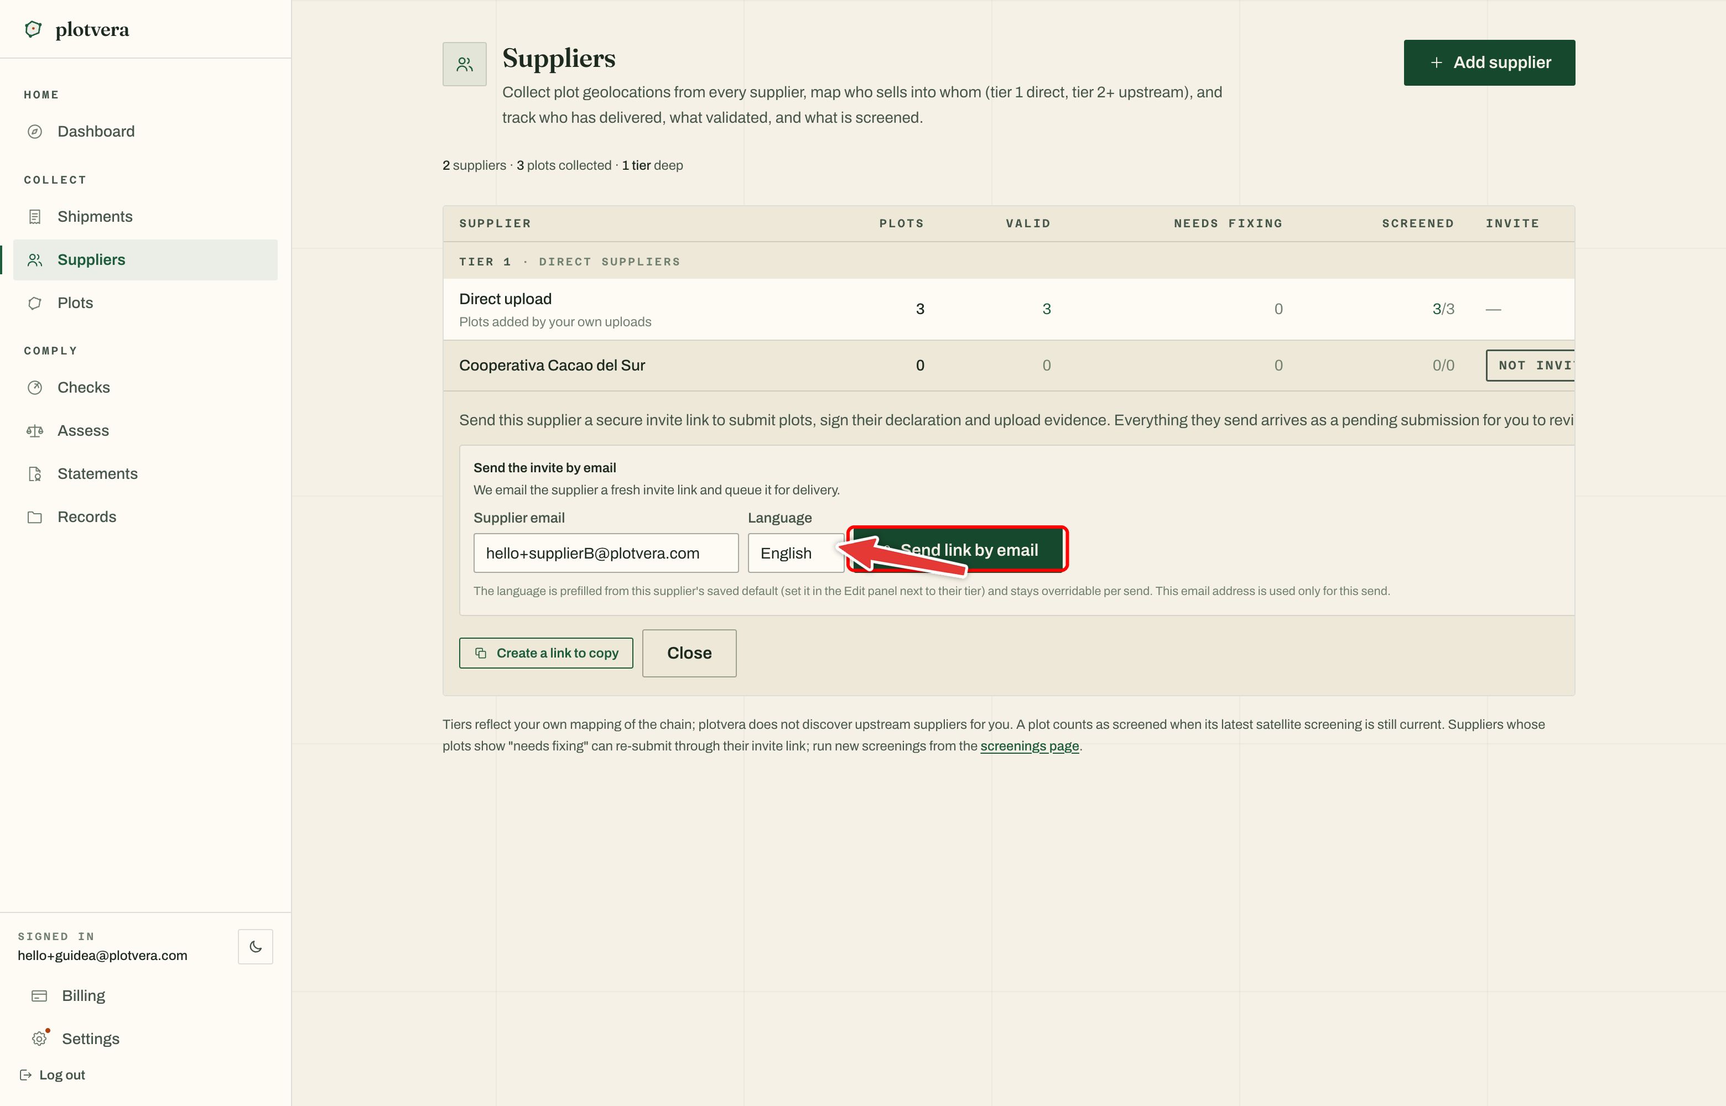This screenshot has height=1106, width=1726.
Task: Click "Plots added by your own uploads" subtitle
Action: tap(555, 322)
